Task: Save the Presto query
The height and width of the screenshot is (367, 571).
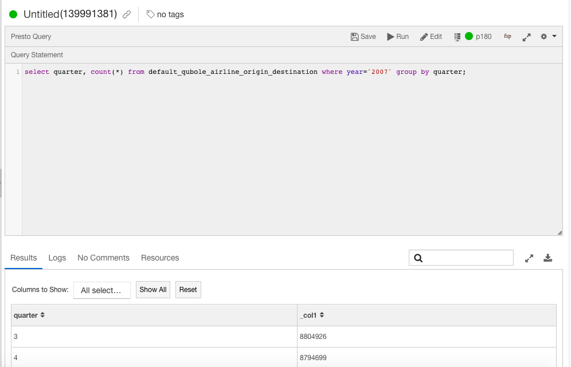Action: tap(363, 37)
